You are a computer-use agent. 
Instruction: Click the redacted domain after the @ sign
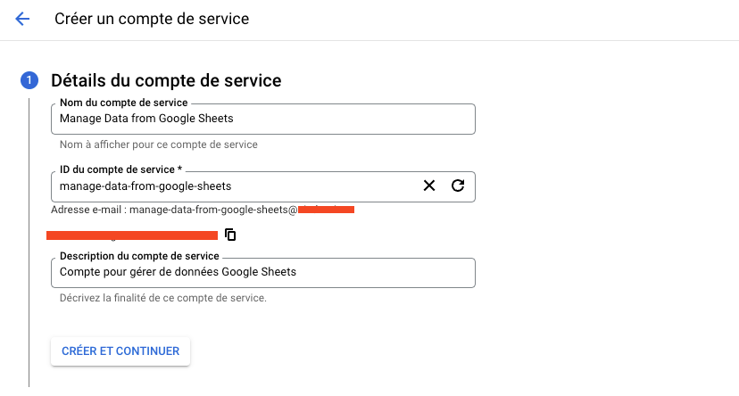tap(326, 210)
